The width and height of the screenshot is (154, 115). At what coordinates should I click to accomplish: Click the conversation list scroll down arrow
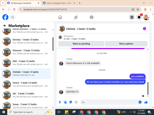pyautogui.click(x=53, y=107)
